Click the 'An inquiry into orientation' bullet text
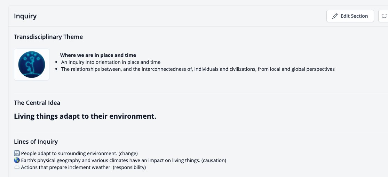Viewport: 388px width, 177px height. (x=111, y=62)
